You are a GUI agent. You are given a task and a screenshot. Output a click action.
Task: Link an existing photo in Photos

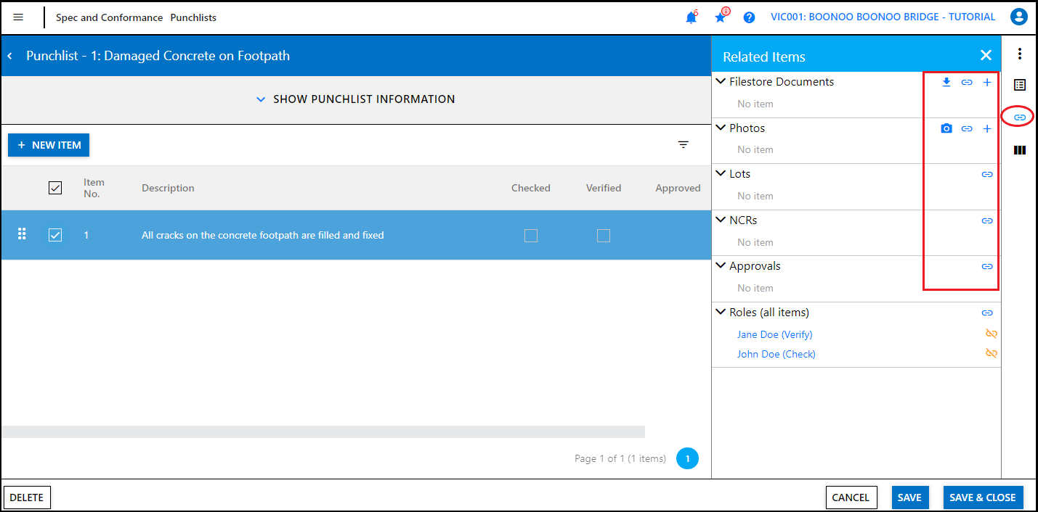[x=967, y=128]
